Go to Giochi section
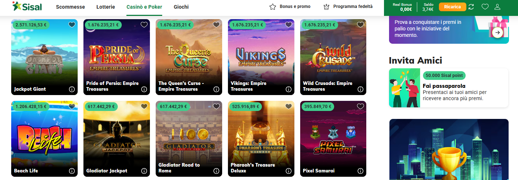The width and height of the screenshot is (518, 180). click(x=181, y=7)
